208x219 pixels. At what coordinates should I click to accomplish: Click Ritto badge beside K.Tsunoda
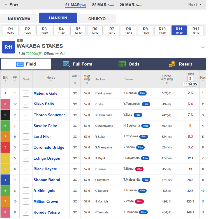[x=144, y=212]
